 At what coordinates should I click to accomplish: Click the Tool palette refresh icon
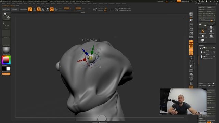(216, 4)
